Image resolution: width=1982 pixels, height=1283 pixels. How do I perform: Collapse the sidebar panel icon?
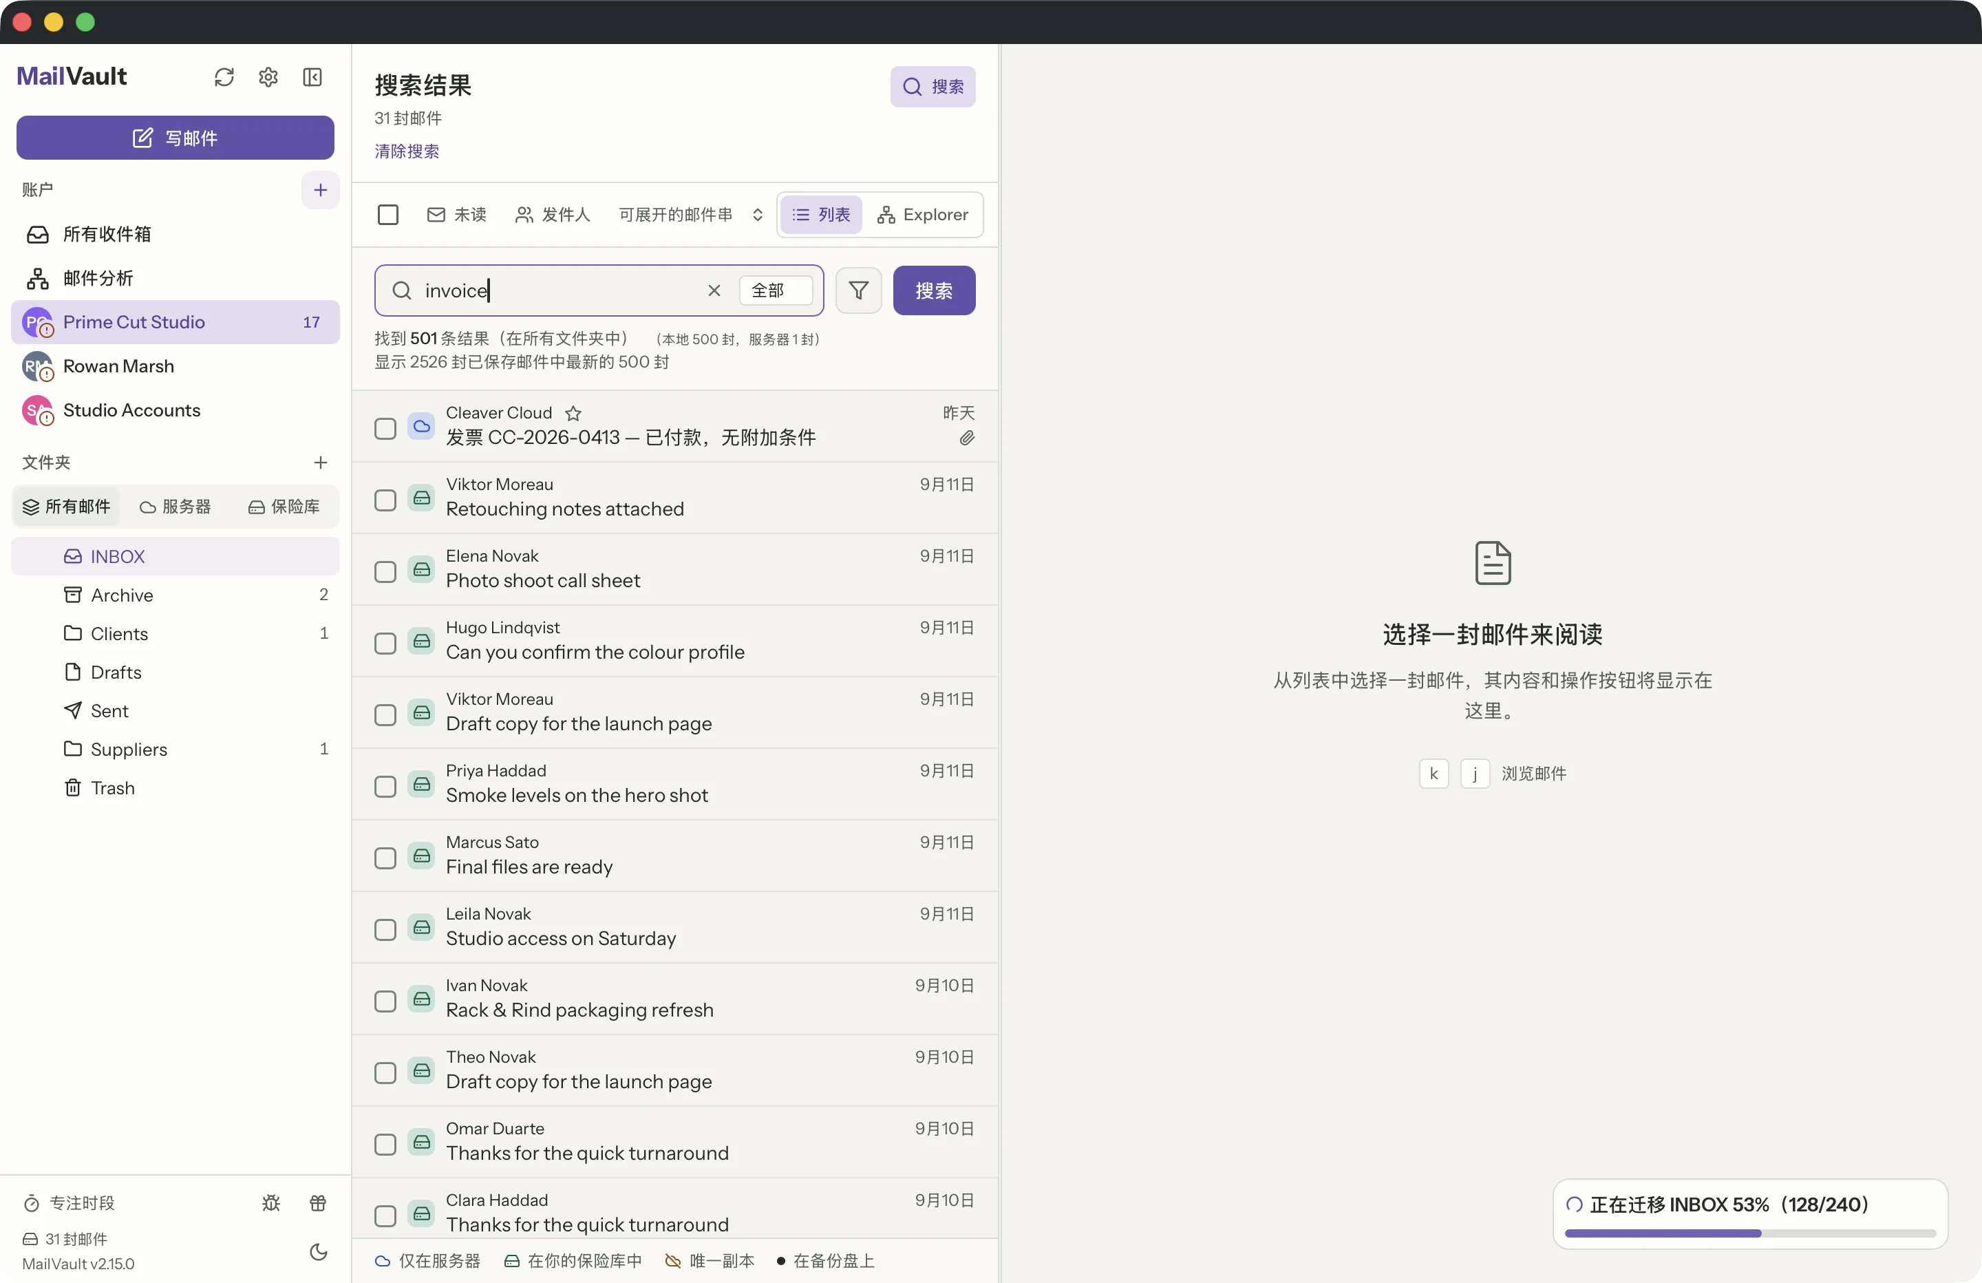coord(312,76)
